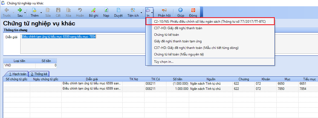Expand the dropdown arrow beside Tiện ích
The image size is (318, 118).
141,13
